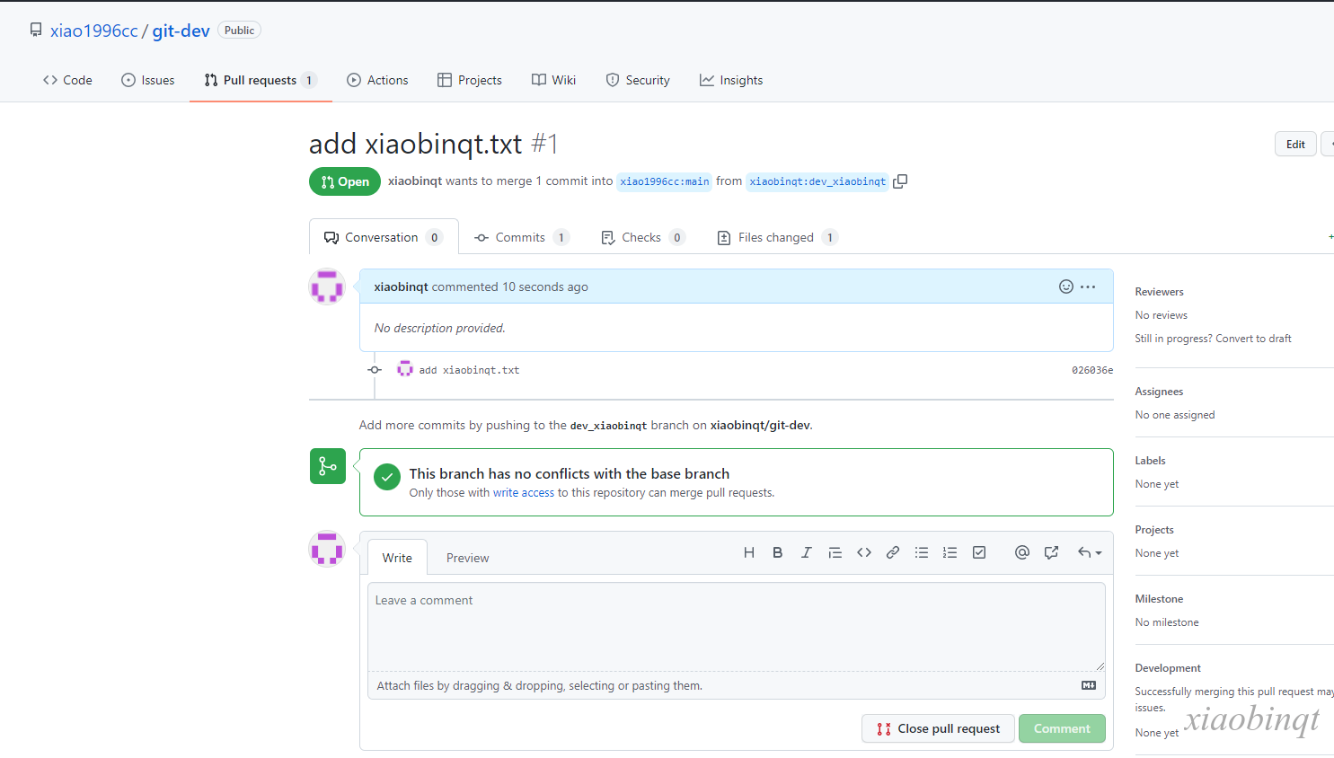
Task: Open saved replies dropdown arrow
Action: (1090, 552)
